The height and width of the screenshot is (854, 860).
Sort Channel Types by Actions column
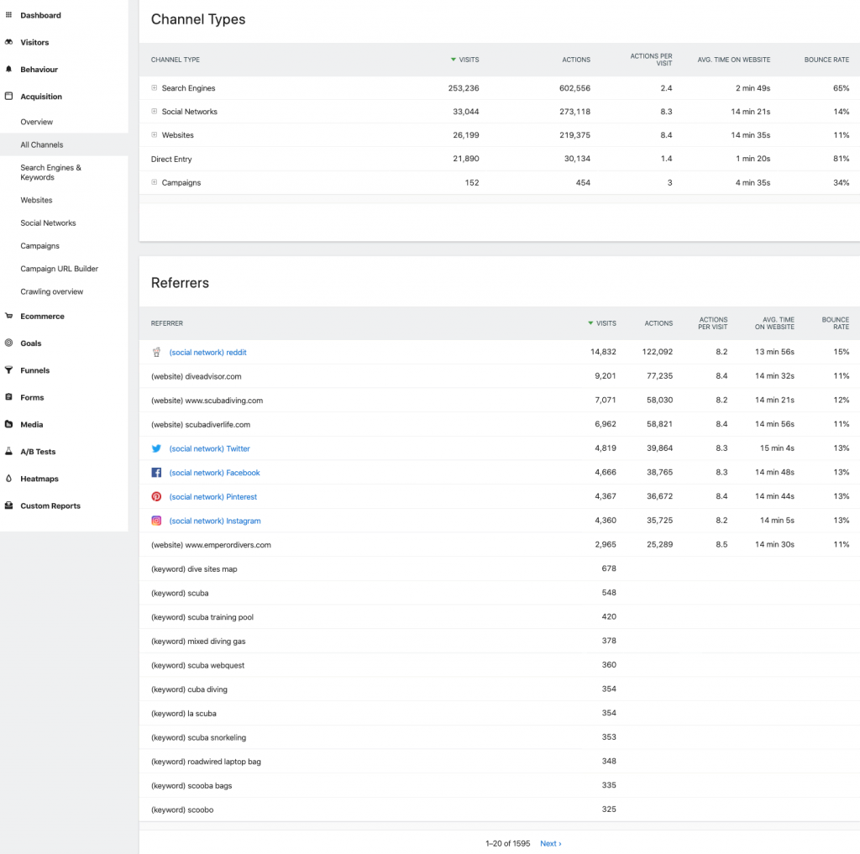coord(576,60)
